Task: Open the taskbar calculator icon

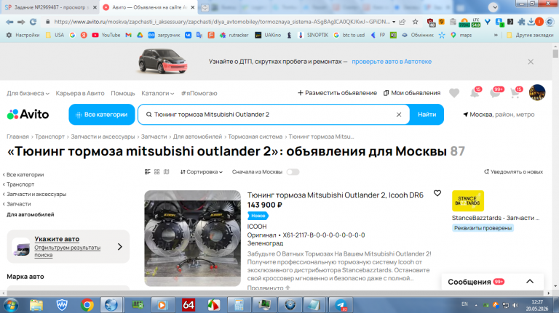Action: (x=239, y=305)
